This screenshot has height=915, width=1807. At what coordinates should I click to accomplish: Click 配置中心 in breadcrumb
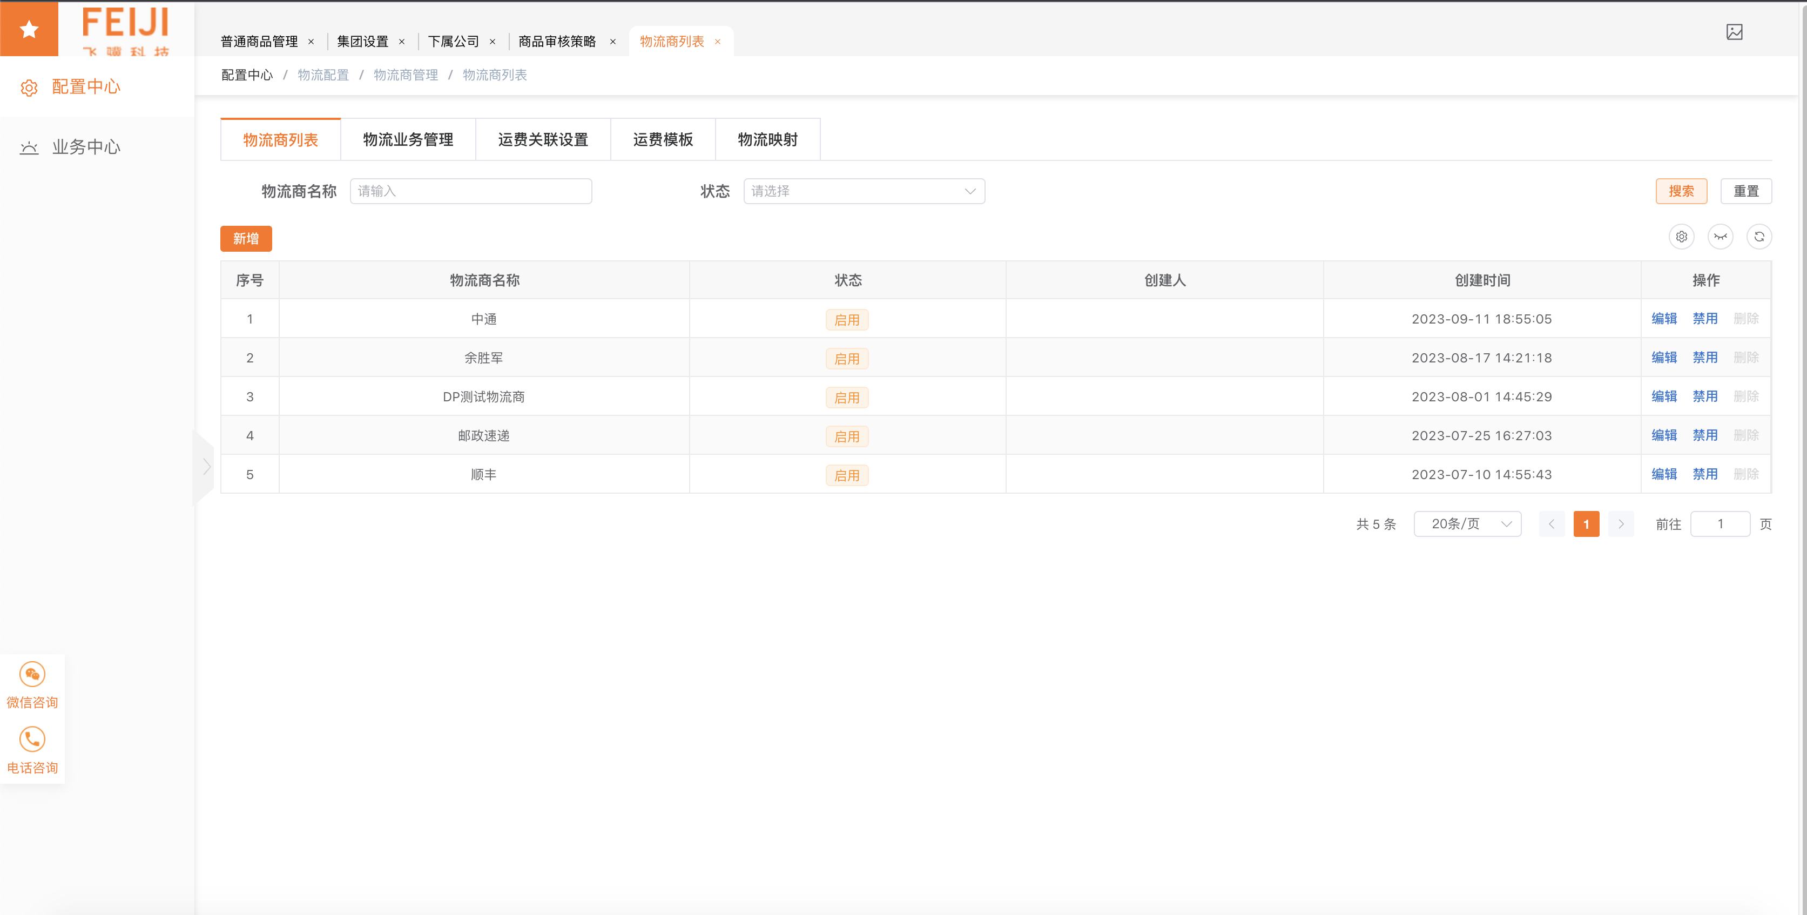click(247, 75)
